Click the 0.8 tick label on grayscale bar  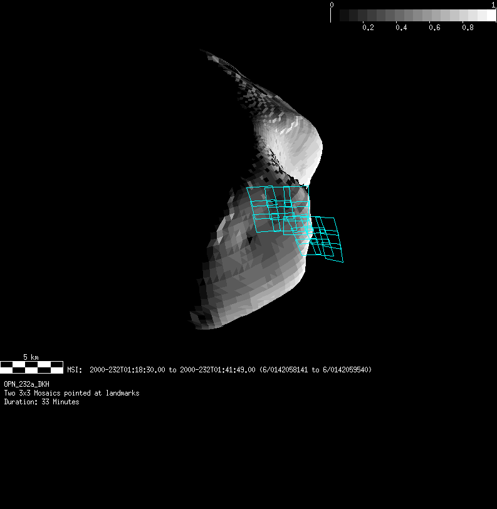click(x=468, y=28)
